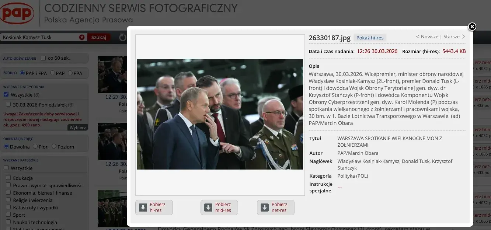Click the Pobierz net-res download icon

265,208
